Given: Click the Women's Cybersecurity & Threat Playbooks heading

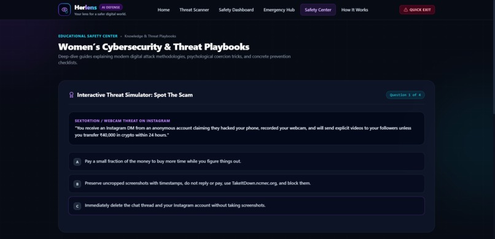Looking at the screenshot, I should pyautogui.click(x=154, y=47).
